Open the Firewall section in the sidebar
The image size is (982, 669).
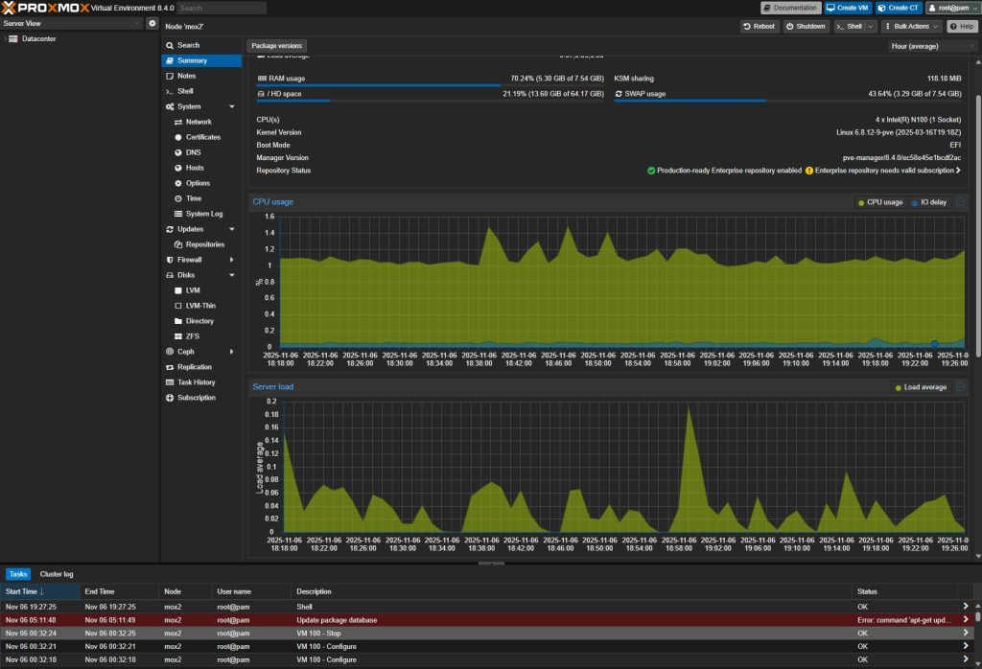[x=189, y=260]
